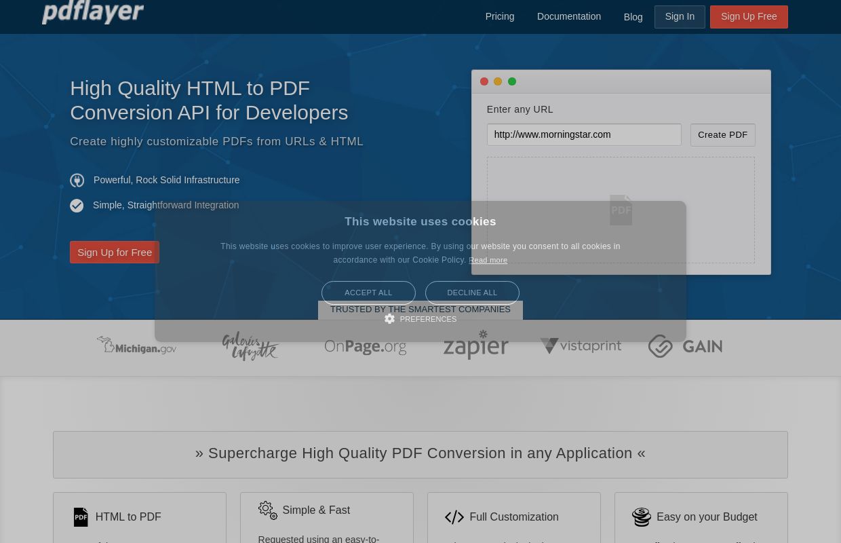The height and width of the screenshot is (543, 841).
Task: Click the Sign Up Free header button
Action: coord(749,17)
